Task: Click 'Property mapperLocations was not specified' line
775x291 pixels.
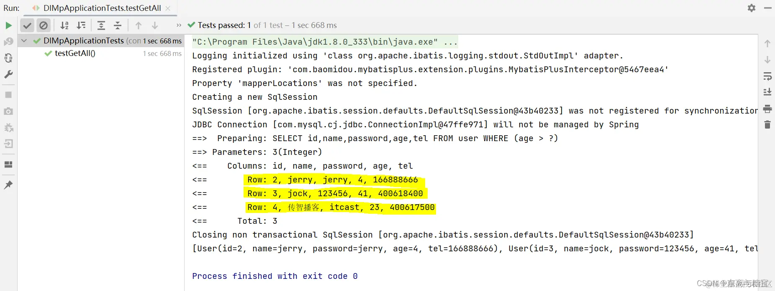Action: coord(305,83)
